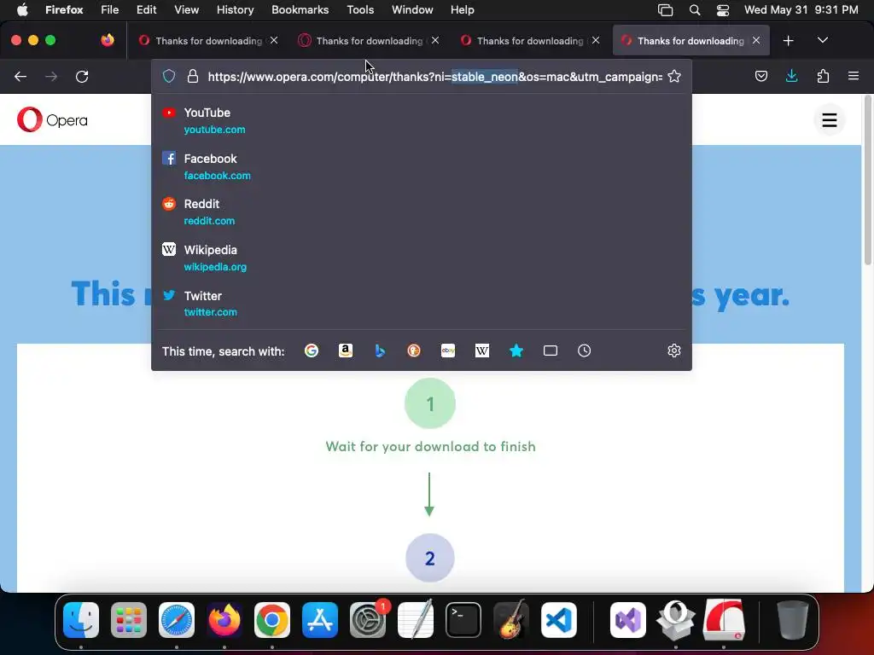This screenshot has height=655, width=874.
Task: Open Opera page hamburger menu
Action: [830, 119]
